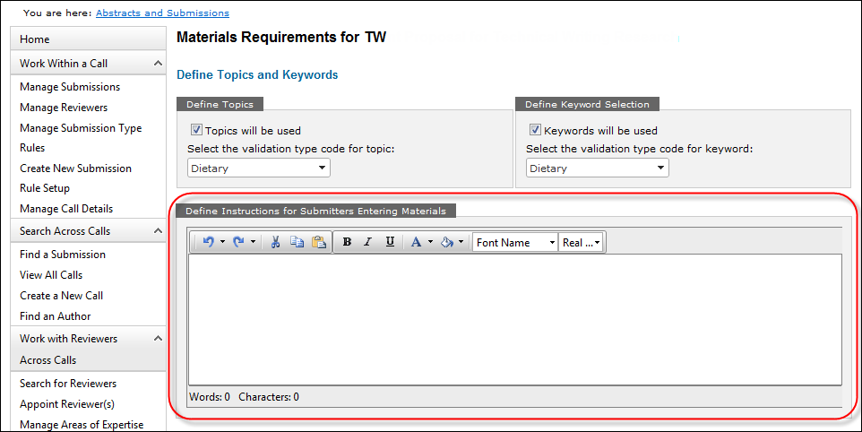862x432 pixels.
Task: Cut selection with the scissors icon
Action: point(275,242)
